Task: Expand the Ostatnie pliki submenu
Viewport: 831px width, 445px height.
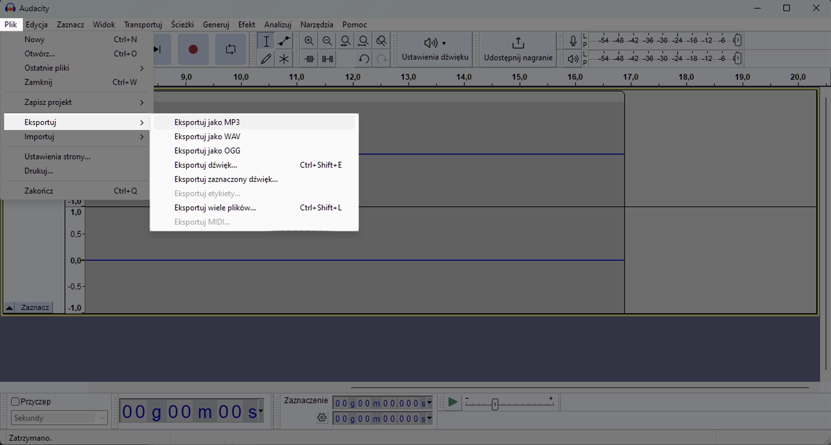Action: 78,68
